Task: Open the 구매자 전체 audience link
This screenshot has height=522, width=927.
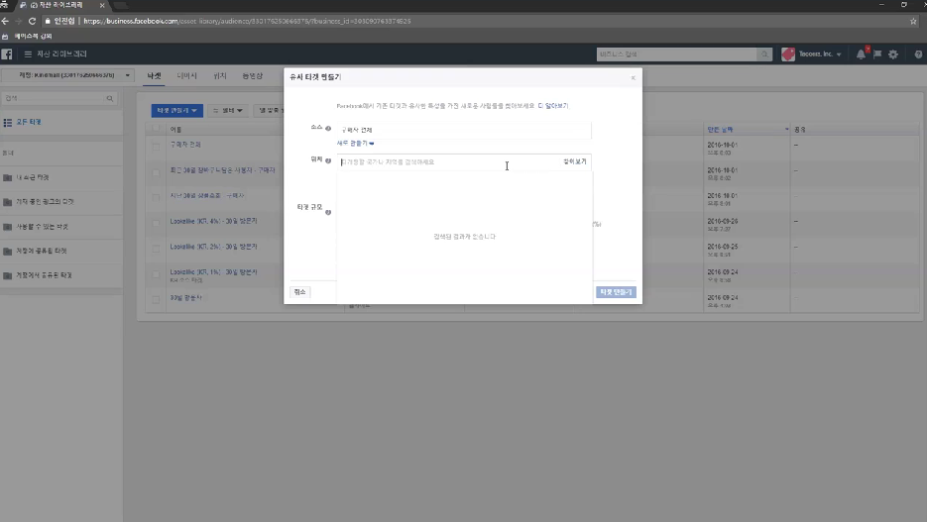Action: pos(185,145)
